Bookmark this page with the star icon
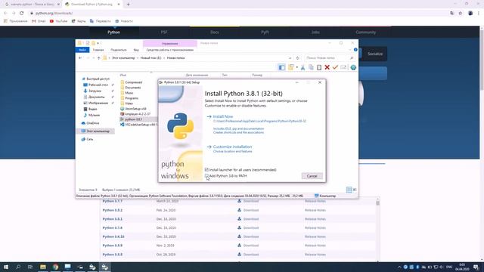This screenshot has width=484, height=272. [x=461, y=14]
